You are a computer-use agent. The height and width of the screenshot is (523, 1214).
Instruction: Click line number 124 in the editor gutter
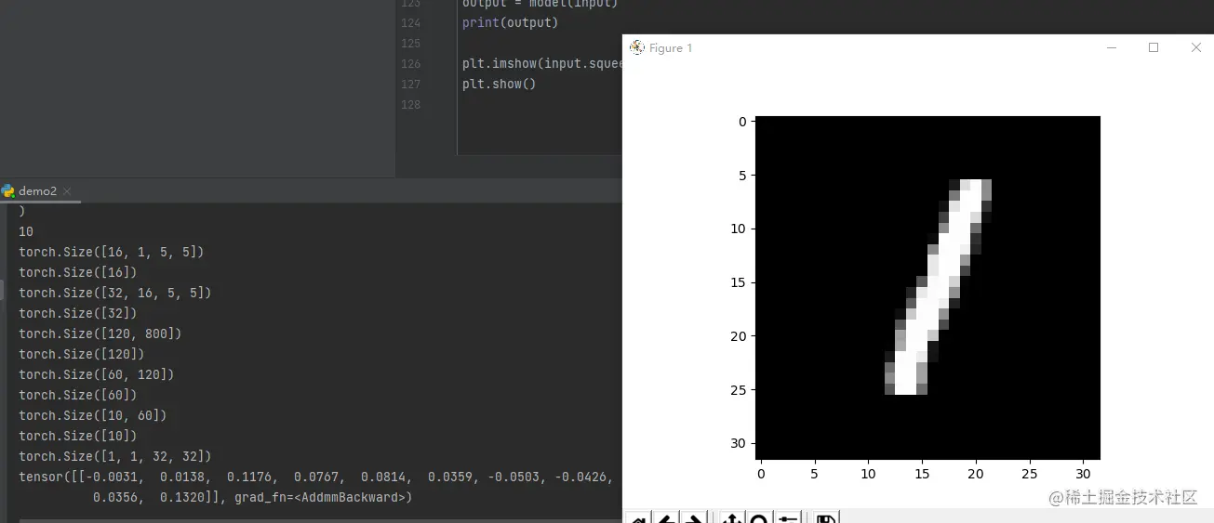(x=410, y=23)
